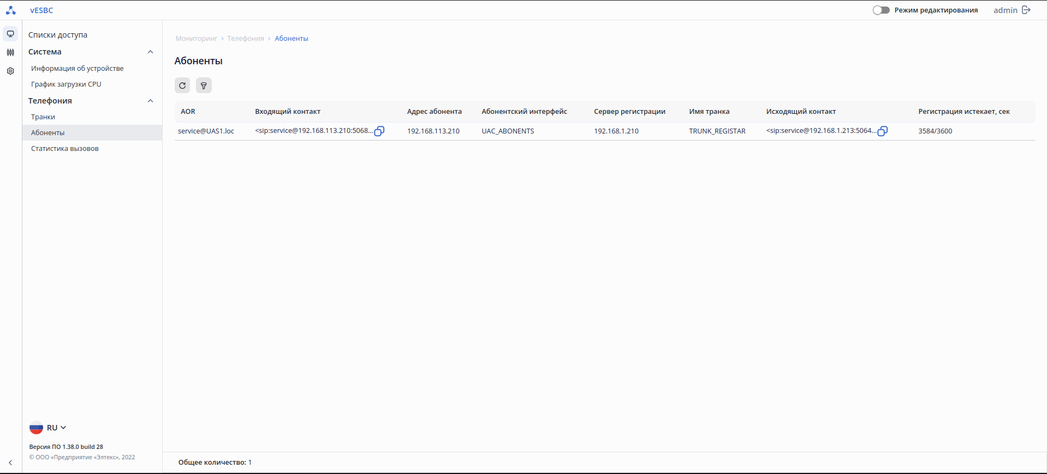Open the filter funnel icon
The width and height of the screenshot is (1047, 474).
point(204,86)
